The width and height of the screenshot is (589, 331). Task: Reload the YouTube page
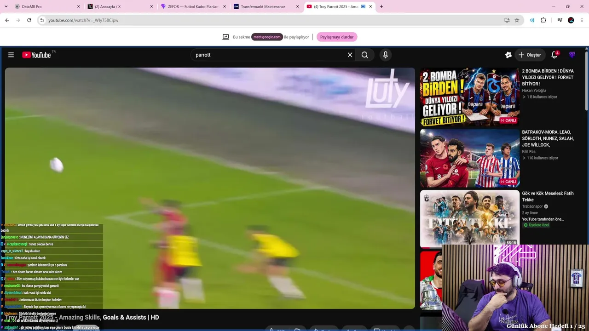click(29, 20)
